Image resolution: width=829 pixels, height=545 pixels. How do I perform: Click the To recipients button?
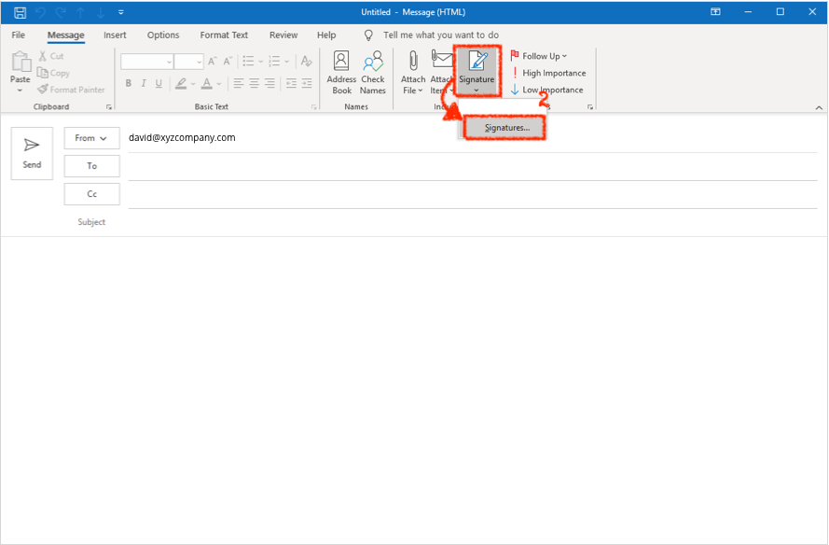pos(91,166)
